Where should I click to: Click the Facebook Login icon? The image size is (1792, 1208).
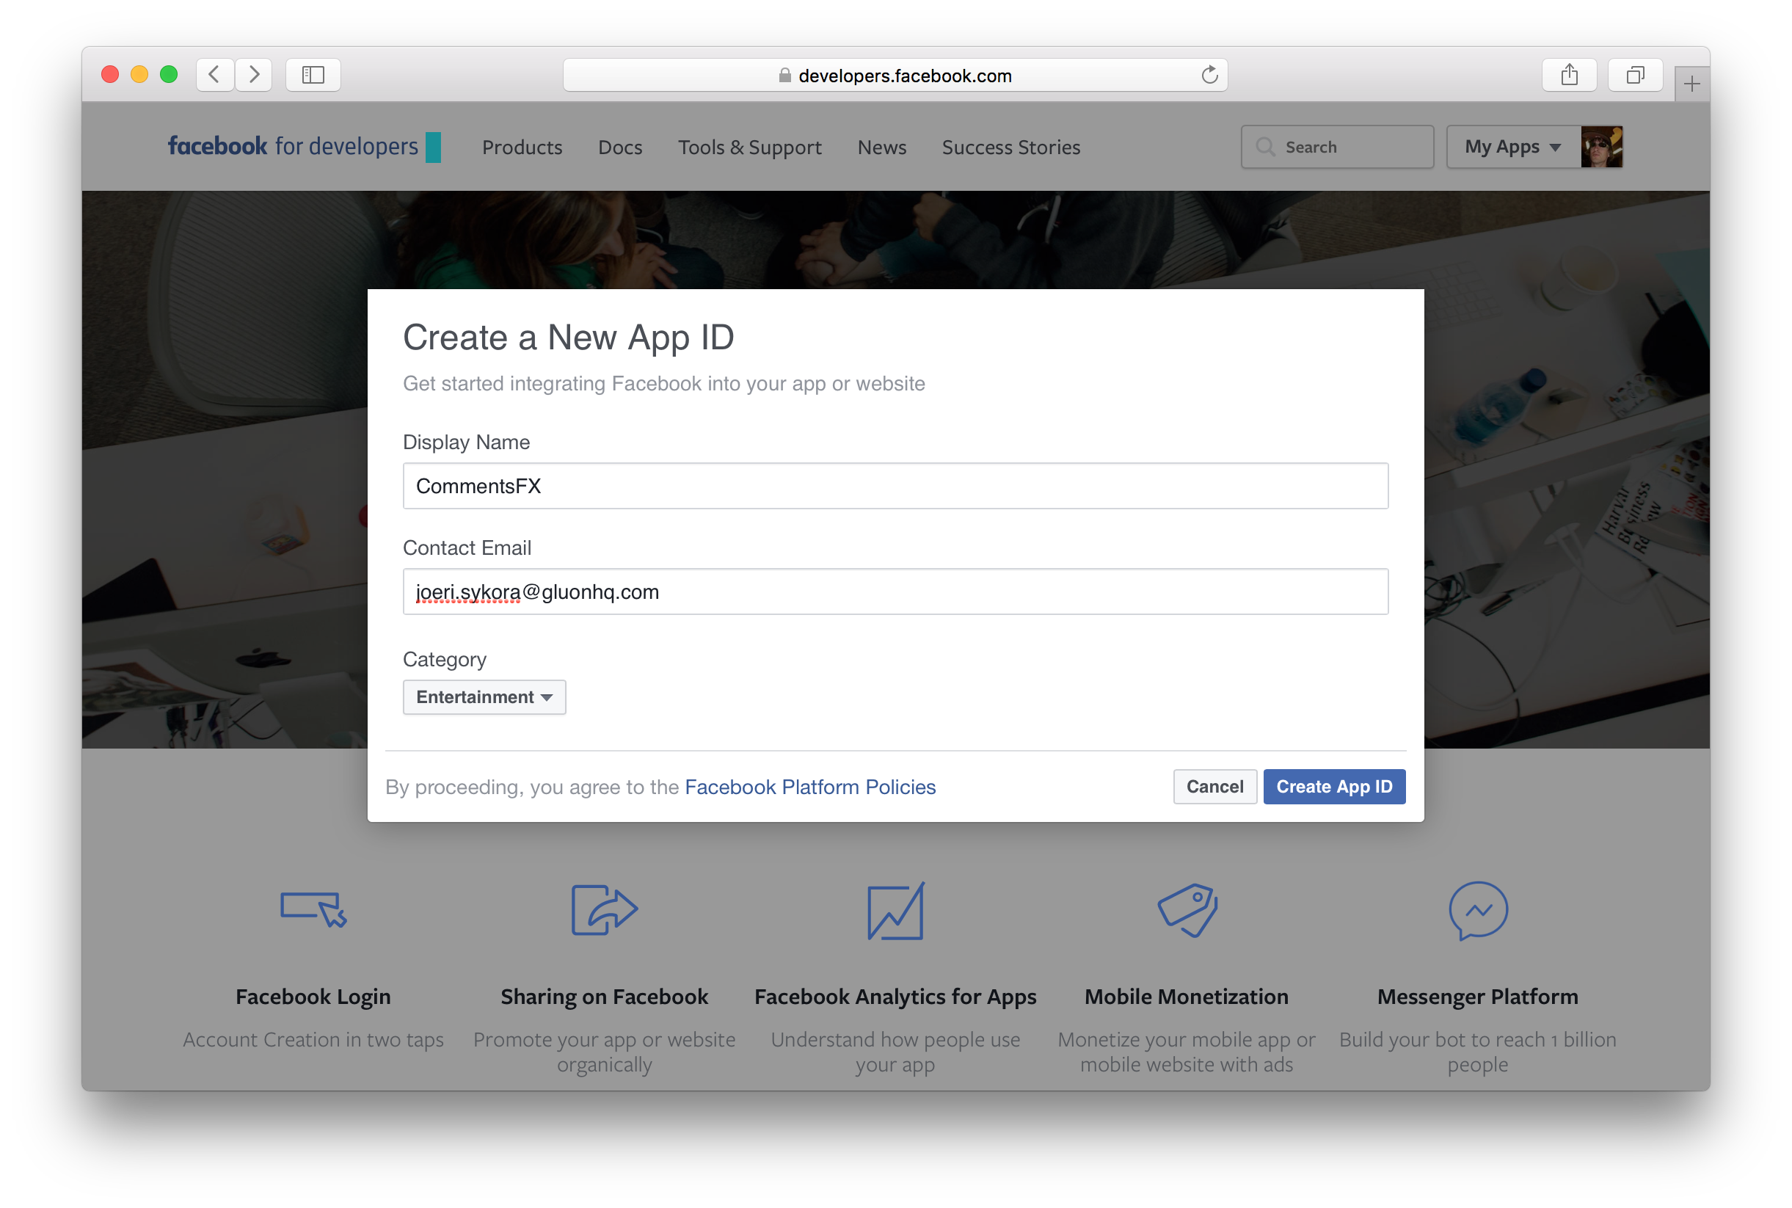click(313, 909)
